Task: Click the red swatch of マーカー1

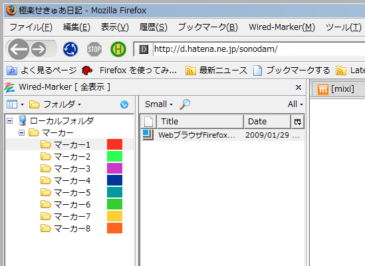Action: [114, 144]
